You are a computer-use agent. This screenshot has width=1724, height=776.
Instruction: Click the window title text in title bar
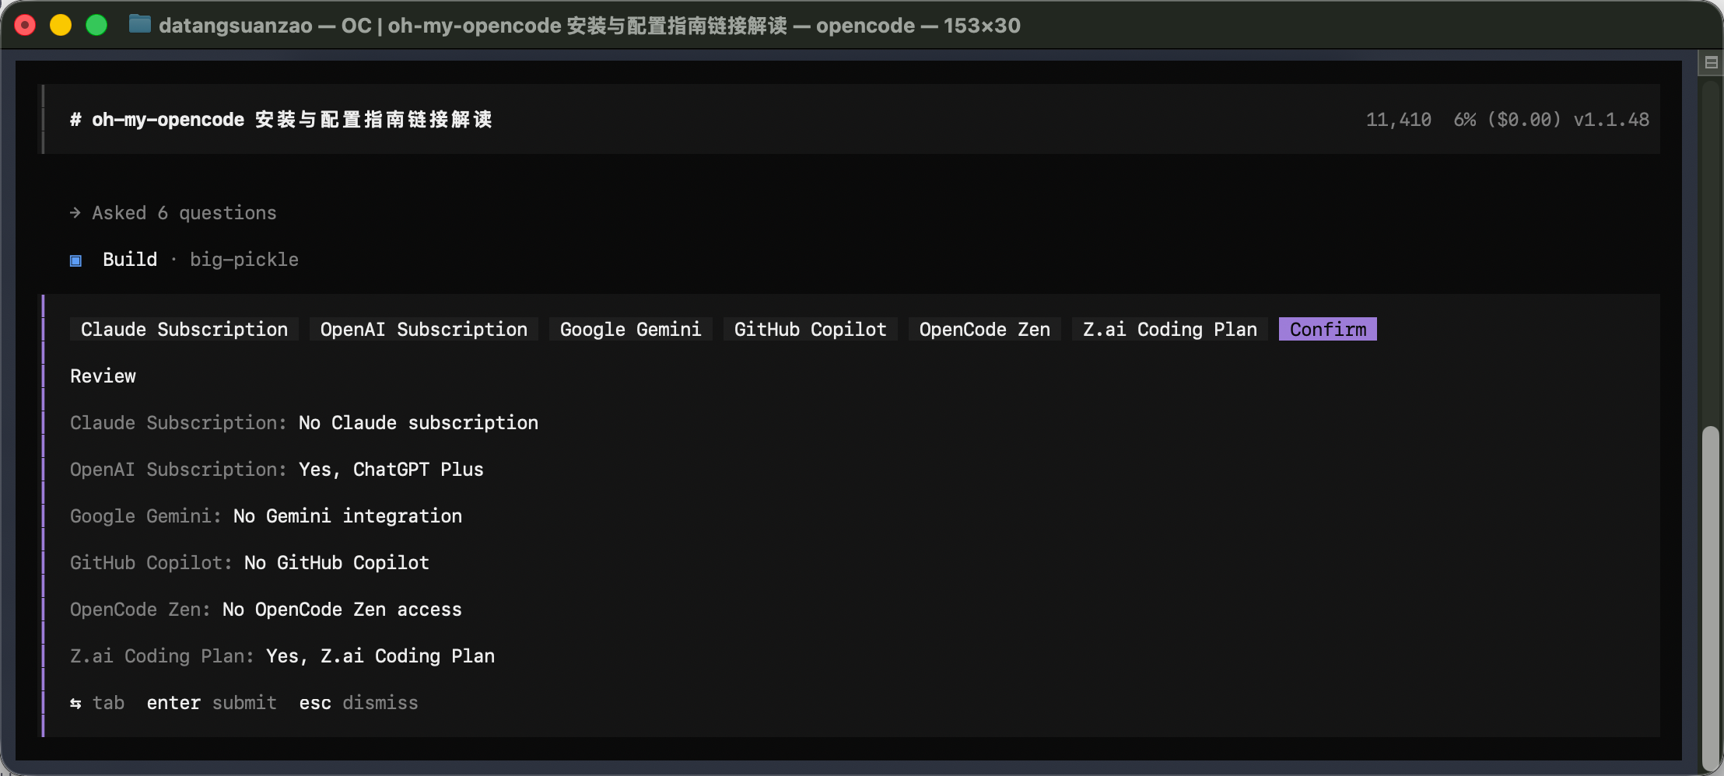(x=589, y=26)
